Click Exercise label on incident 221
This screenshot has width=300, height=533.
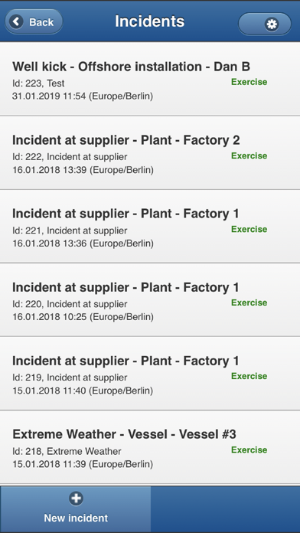coord(249,230)
